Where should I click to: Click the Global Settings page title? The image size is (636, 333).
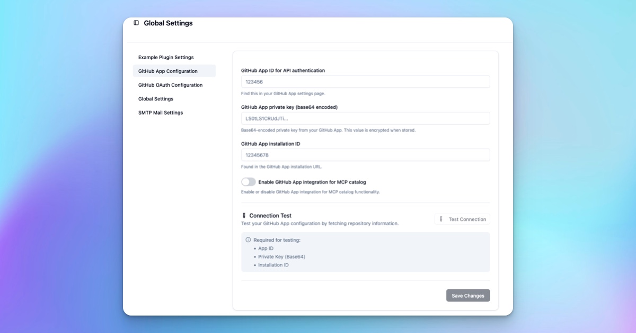tap(168, 23)
